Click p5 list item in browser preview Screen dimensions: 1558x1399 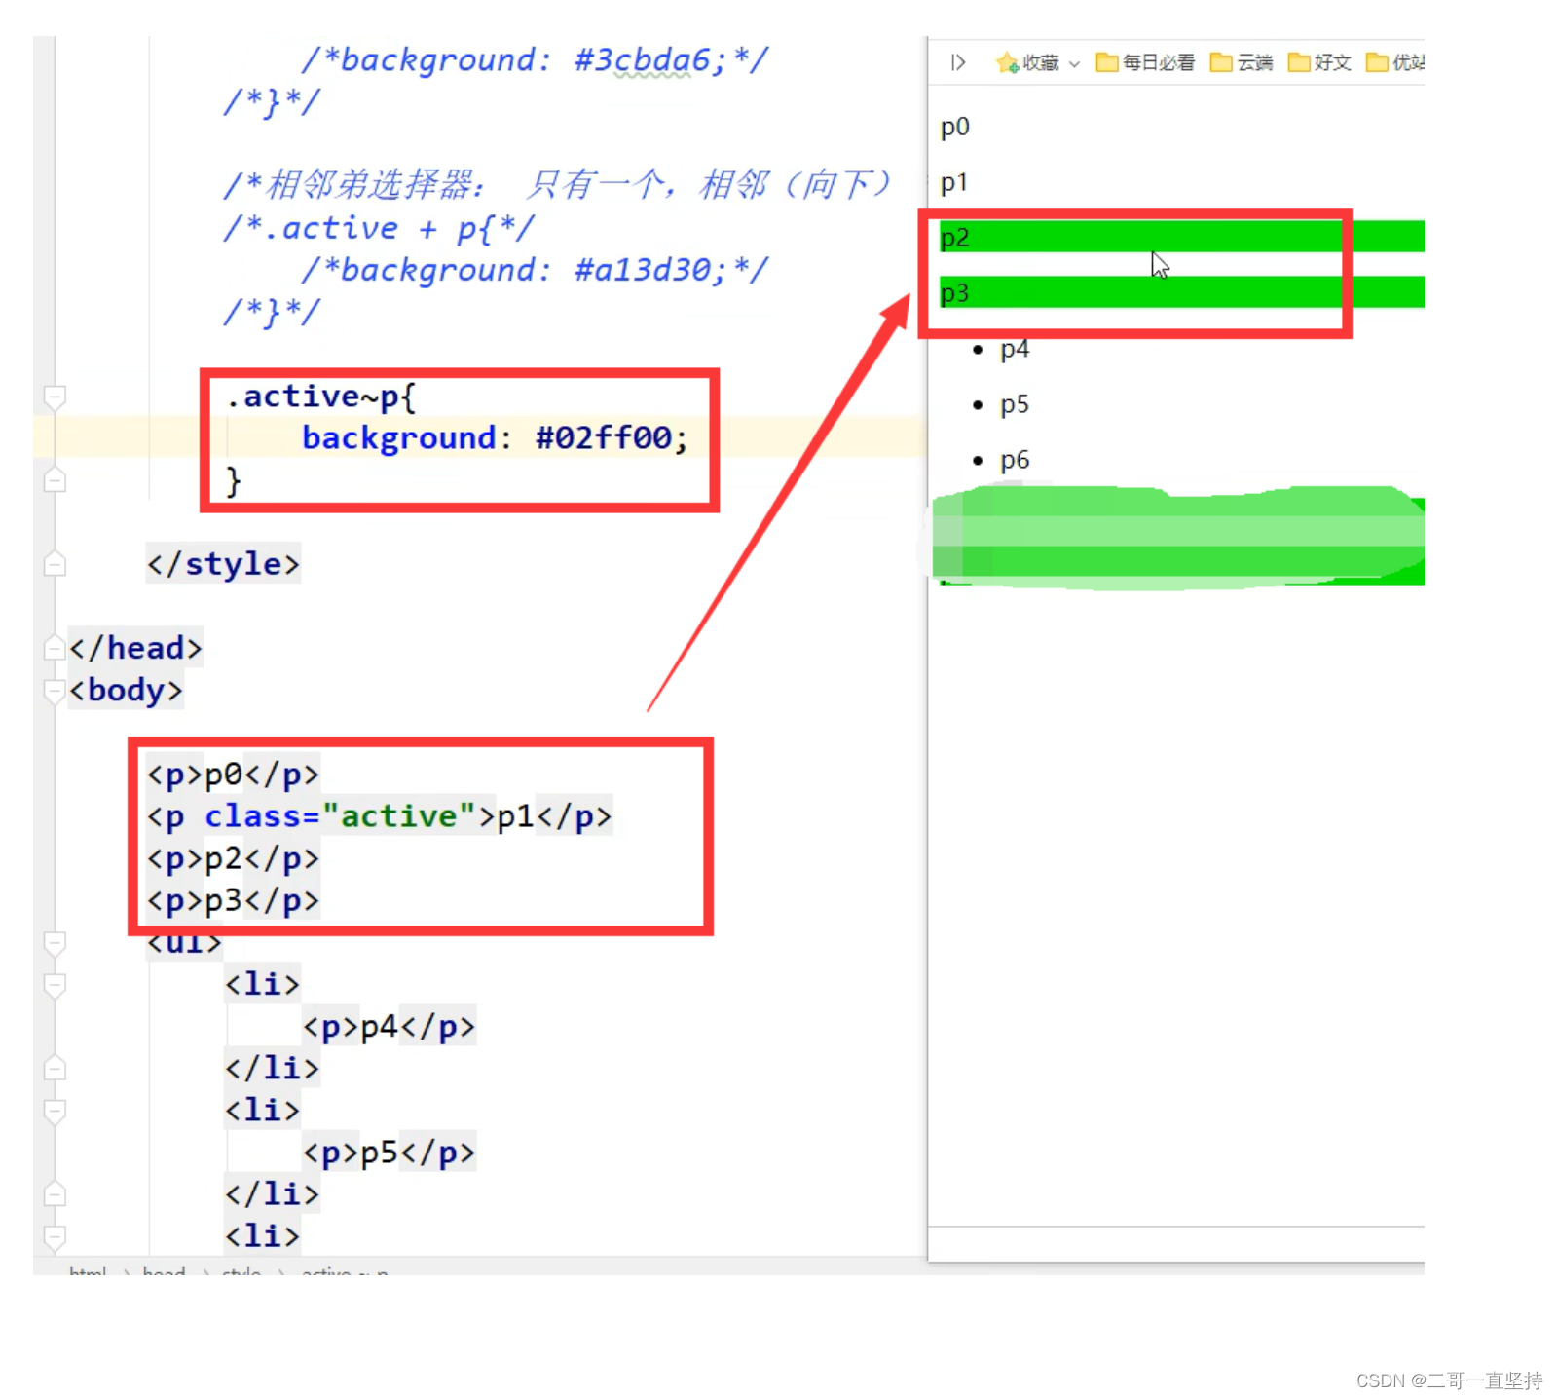click(x=1015, y=404)
